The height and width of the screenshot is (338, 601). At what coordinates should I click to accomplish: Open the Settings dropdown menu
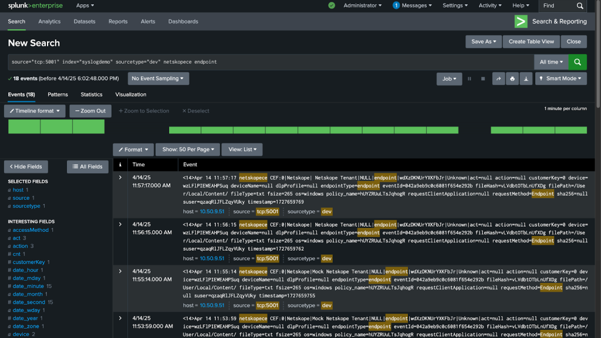(x=455, y=5)
